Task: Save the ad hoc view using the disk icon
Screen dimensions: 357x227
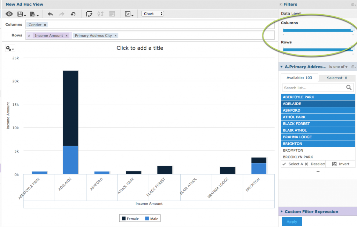Action: 19,14
